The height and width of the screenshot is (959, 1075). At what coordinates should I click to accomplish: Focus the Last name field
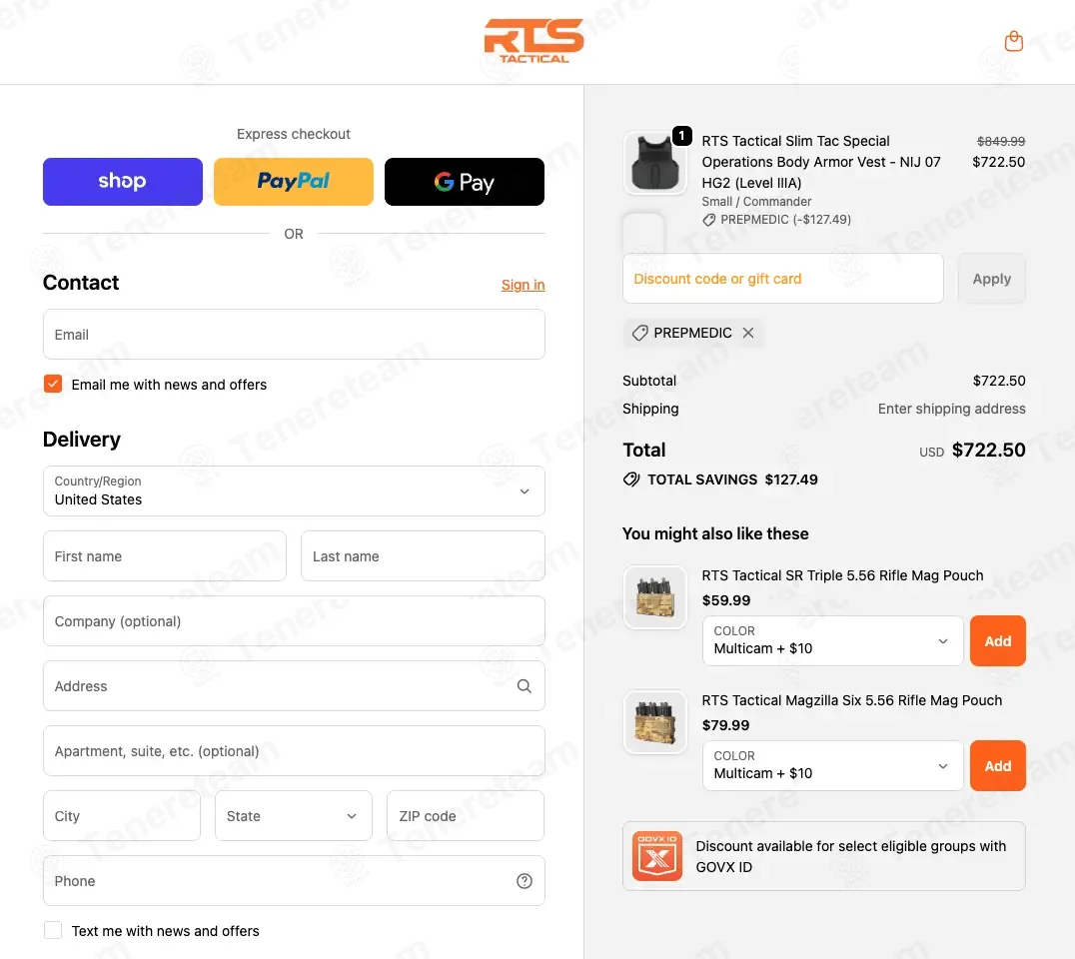(423, 556)
